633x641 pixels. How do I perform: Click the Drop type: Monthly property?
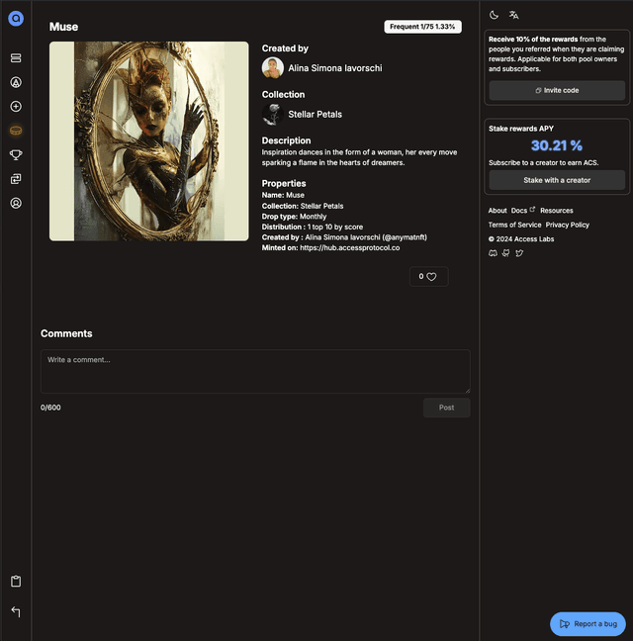(294, 217)
